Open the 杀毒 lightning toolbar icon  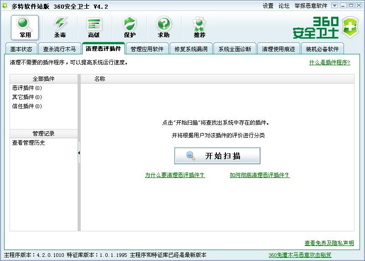click(60, 27)
